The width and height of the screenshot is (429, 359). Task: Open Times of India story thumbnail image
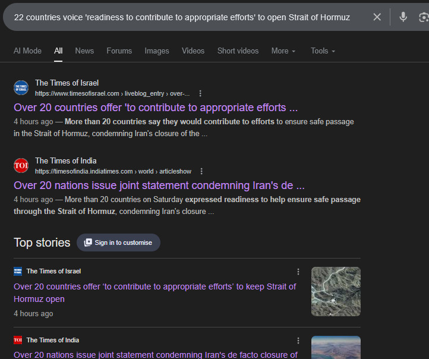tap(336, 348)
